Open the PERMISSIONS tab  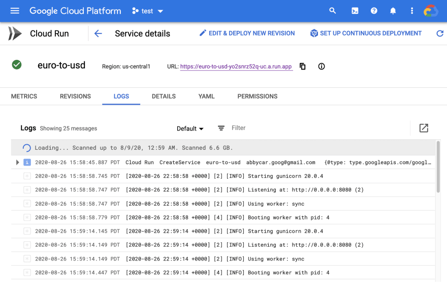tap(258, 96)
